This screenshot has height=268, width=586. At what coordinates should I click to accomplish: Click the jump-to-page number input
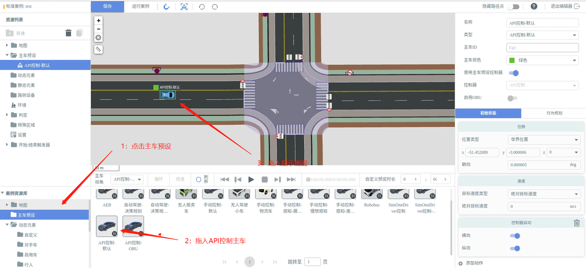click(312, 261)
